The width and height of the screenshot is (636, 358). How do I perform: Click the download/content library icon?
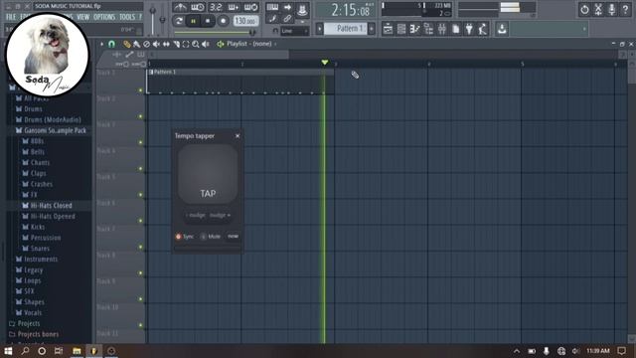coord(502,29)
